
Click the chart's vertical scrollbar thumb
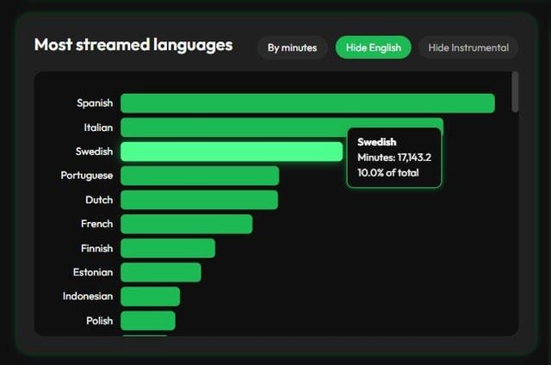(515, 92)
